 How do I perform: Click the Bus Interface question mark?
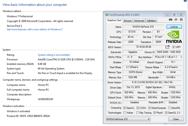click(x=181, y=57)
